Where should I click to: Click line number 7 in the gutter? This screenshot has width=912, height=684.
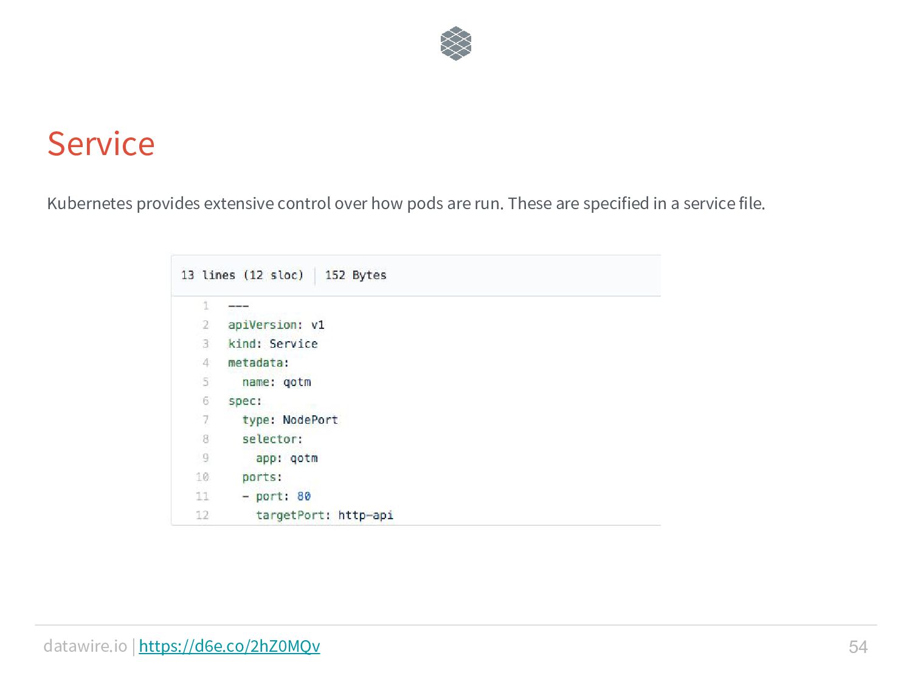(206, 420)
